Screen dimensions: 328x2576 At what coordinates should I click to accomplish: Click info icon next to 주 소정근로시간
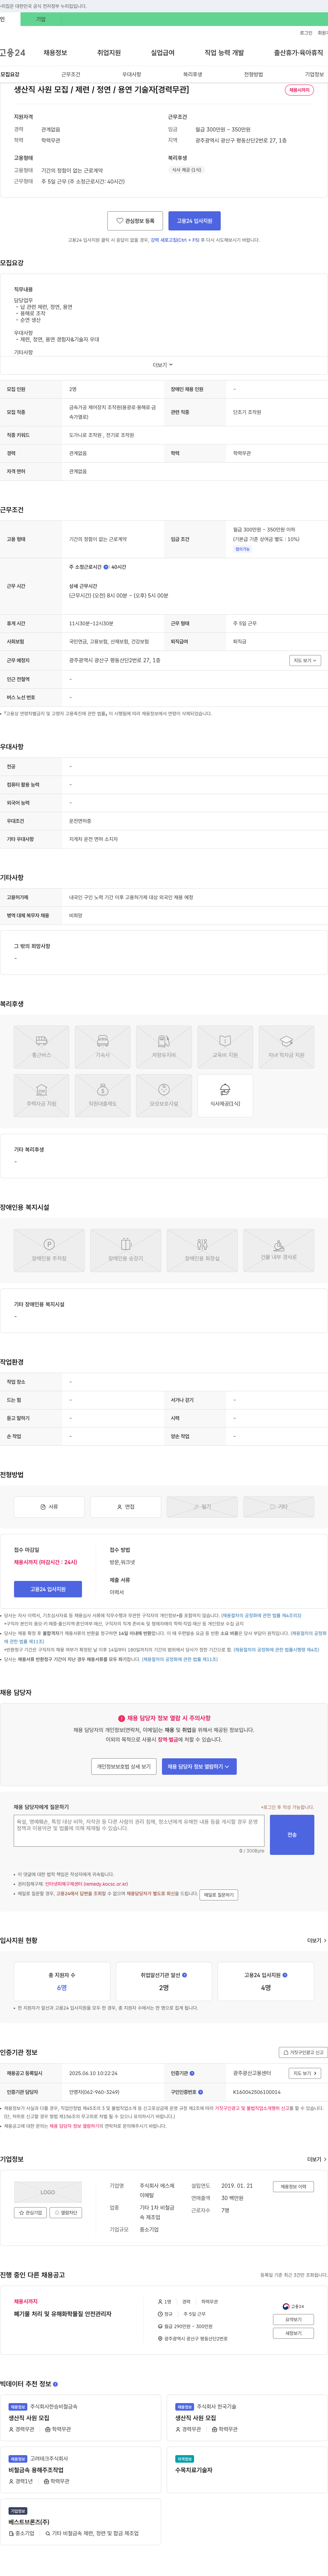[x=106, y=567]
